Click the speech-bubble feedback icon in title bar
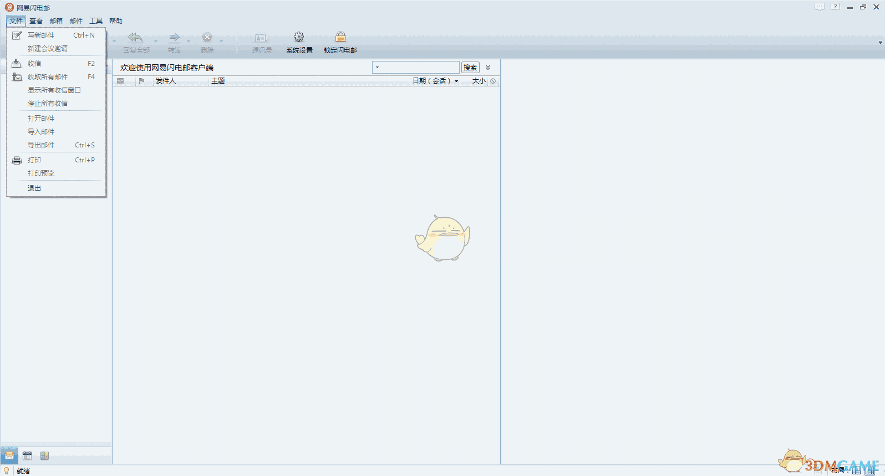885x476 pixels. (820, 7)
